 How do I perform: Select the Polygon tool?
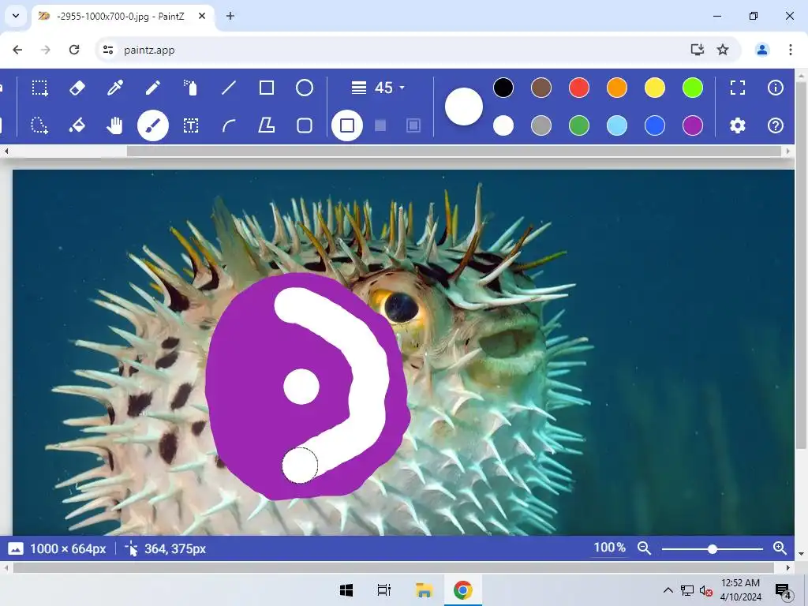267,125
